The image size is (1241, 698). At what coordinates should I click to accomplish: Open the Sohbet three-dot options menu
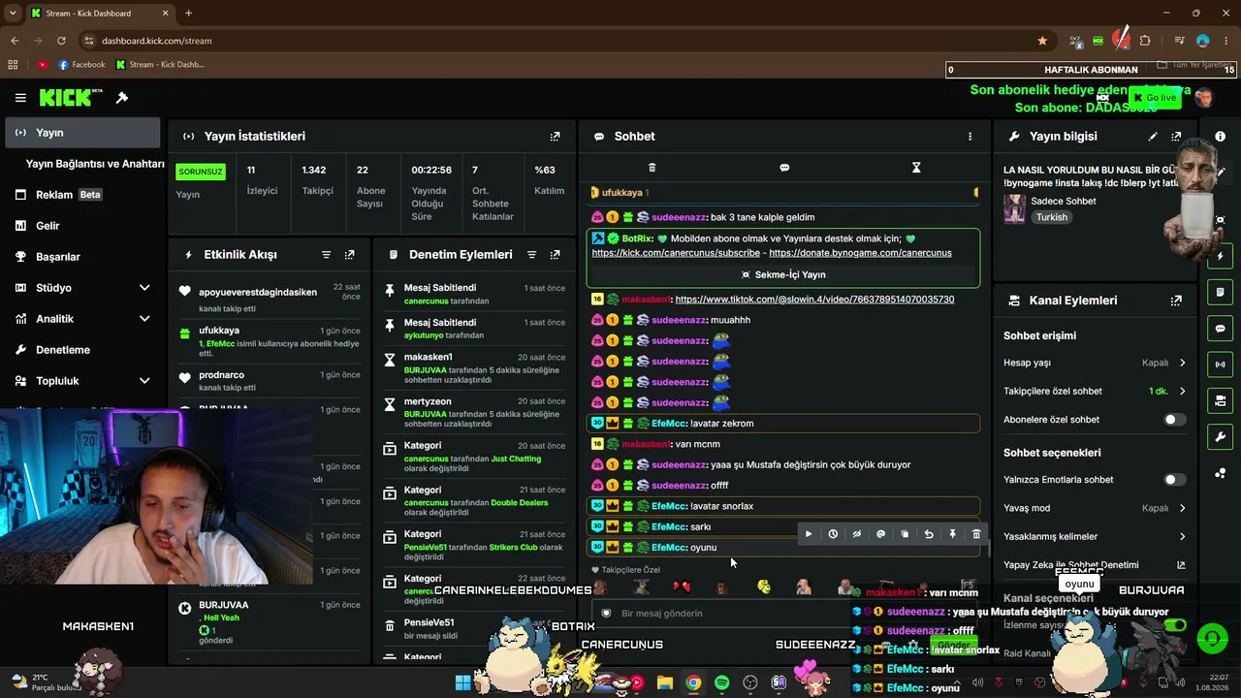pyautogui.click(x=970, y=137)
